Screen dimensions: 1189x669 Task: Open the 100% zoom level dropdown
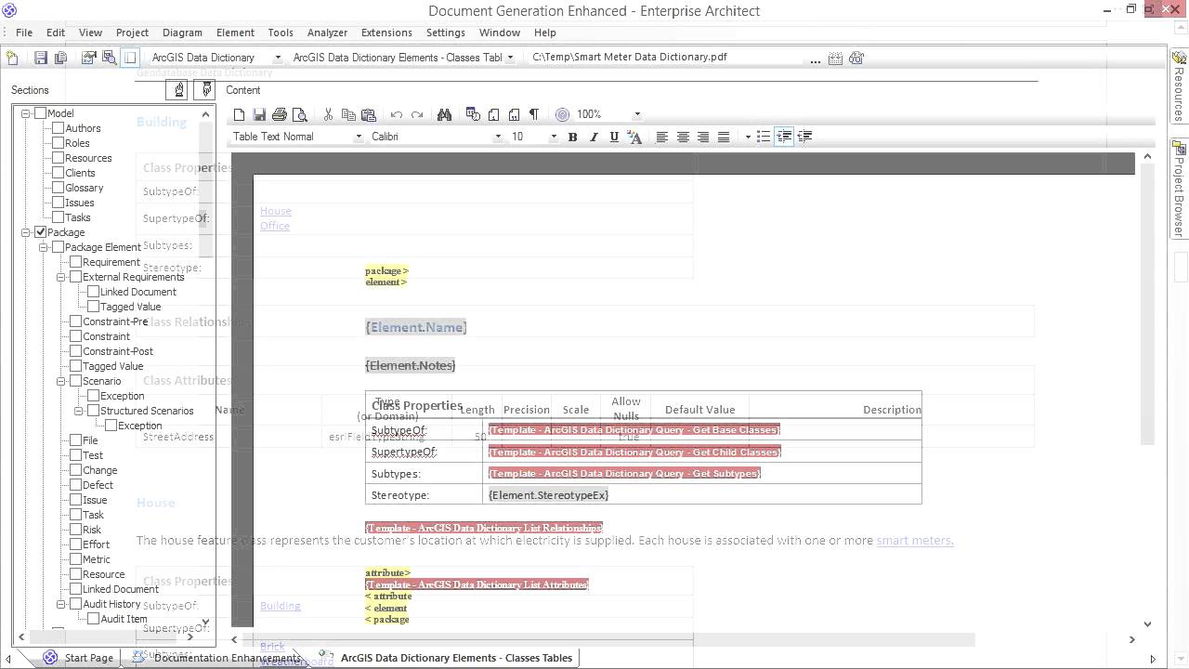pos(637,114)
